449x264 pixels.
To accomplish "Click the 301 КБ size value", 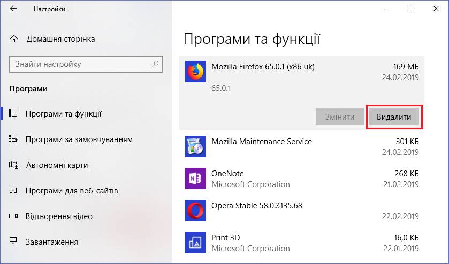I will coord(407,141).
